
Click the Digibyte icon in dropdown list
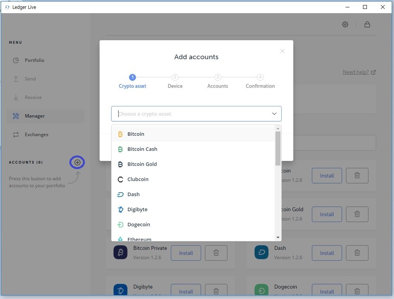point(120,209)
